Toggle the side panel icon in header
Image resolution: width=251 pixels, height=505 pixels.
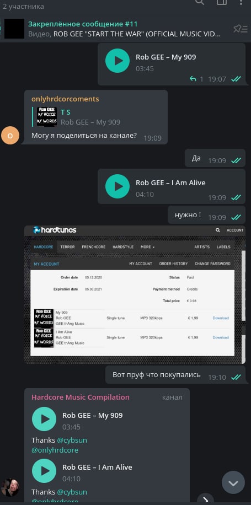222,2
